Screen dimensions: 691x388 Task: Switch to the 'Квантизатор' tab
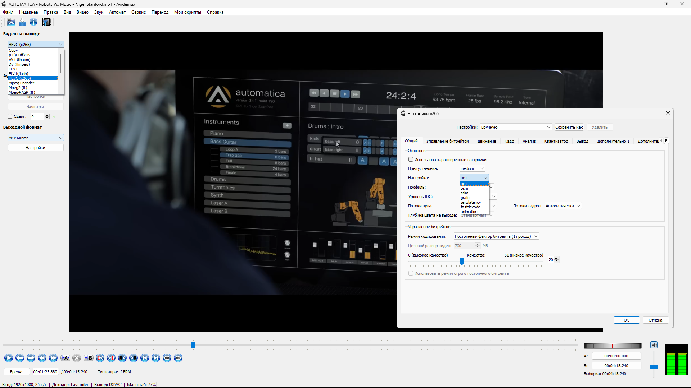point(556,141)
